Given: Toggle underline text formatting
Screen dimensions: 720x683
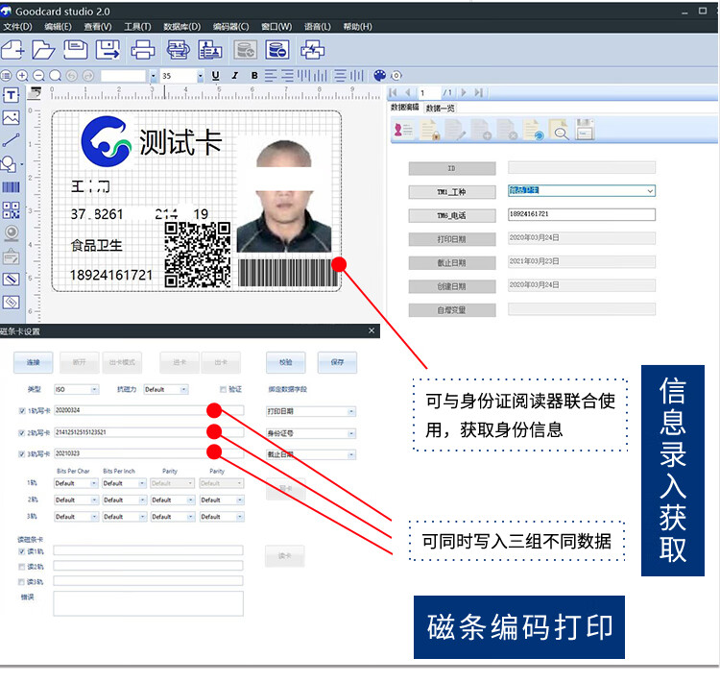Looking at the screenshot, I should (215, 76).
